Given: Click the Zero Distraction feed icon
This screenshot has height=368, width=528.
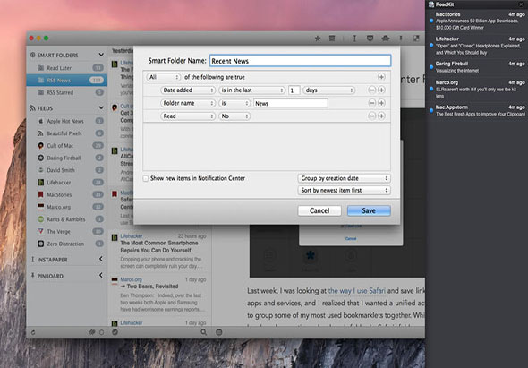Looking at the screenshot, I should [x=41, y=244].
